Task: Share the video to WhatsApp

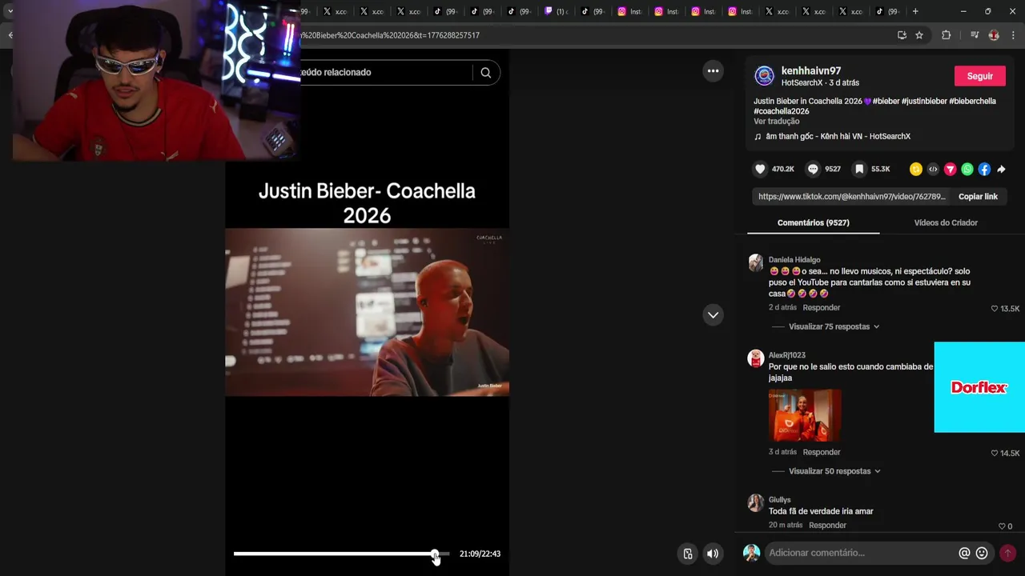Action: (x=967, y=169)
